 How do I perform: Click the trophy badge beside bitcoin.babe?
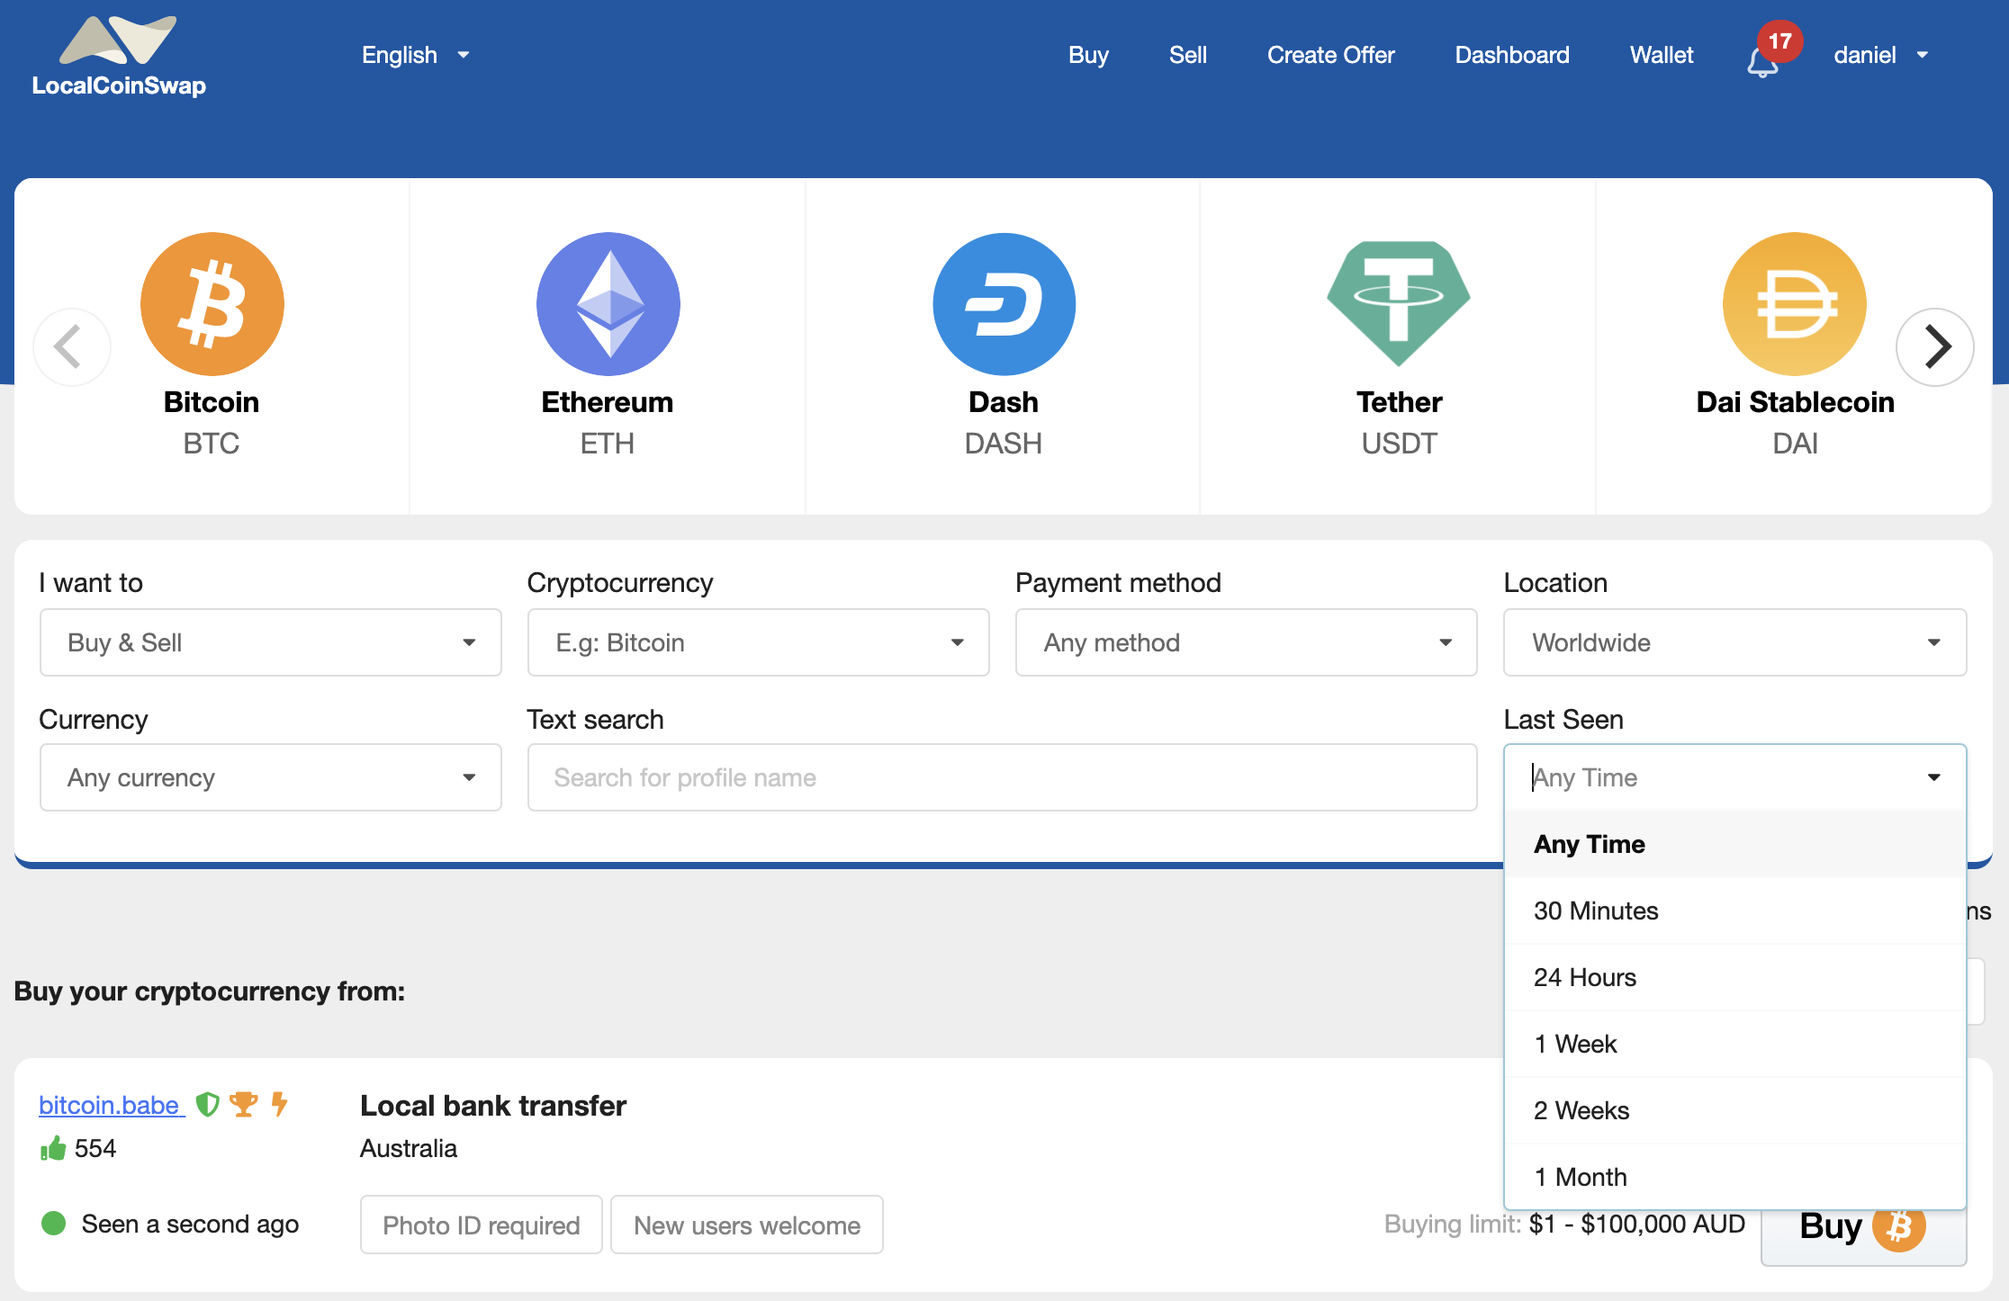243,1104
